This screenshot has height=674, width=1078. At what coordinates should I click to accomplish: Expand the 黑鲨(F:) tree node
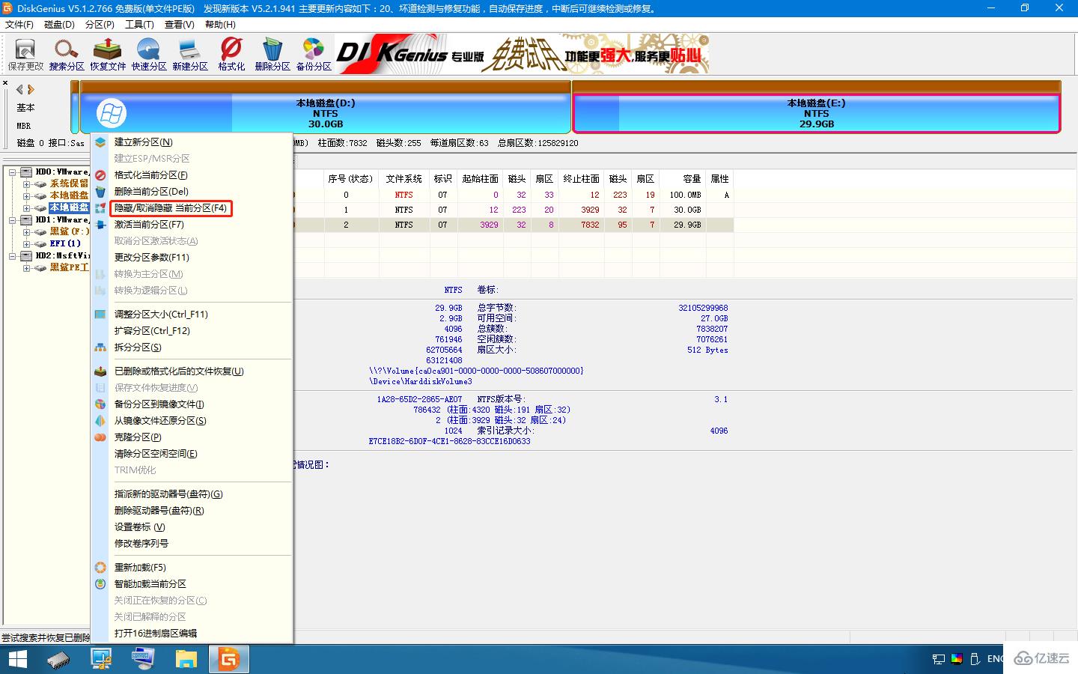click(27, 232)
